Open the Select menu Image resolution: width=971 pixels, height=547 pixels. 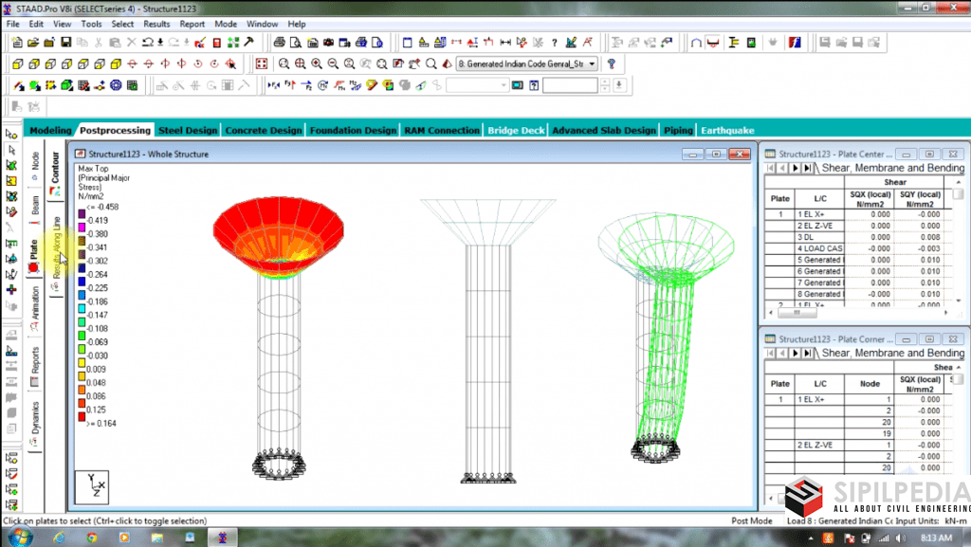click(x=122, y=24)
